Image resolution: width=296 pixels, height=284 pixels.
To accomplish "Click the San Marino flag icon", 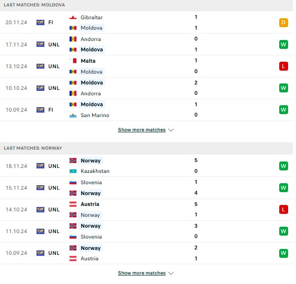I will [x=73, y=116].
